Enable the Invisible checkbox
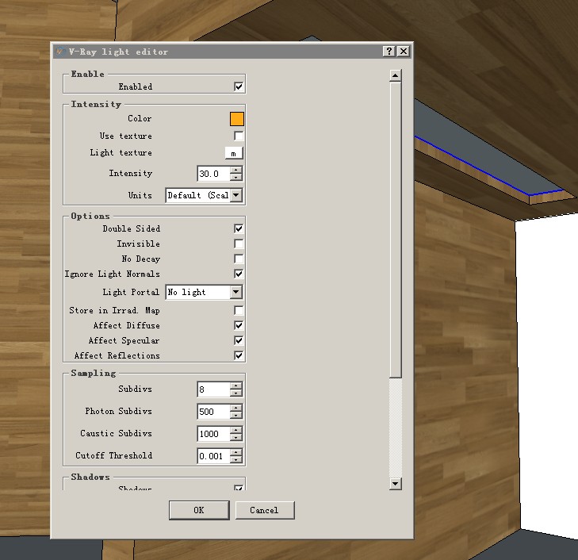 (x=239, y=244)
